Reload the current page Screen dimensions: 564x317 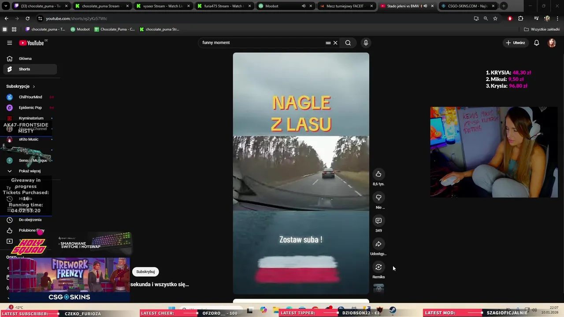click(27, 18)
